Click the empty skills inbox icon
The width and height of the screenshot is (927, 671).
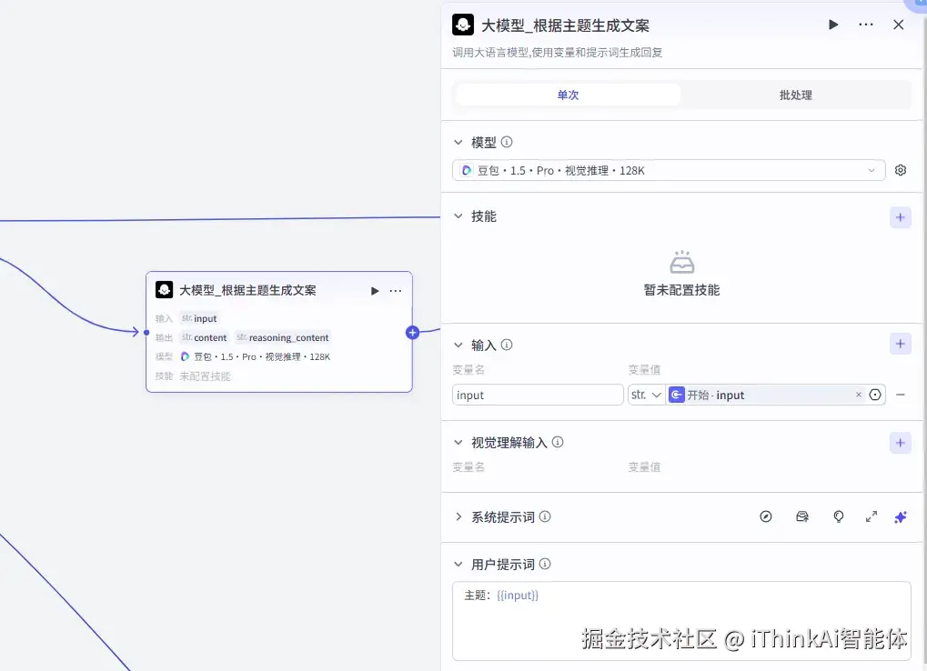681,262
